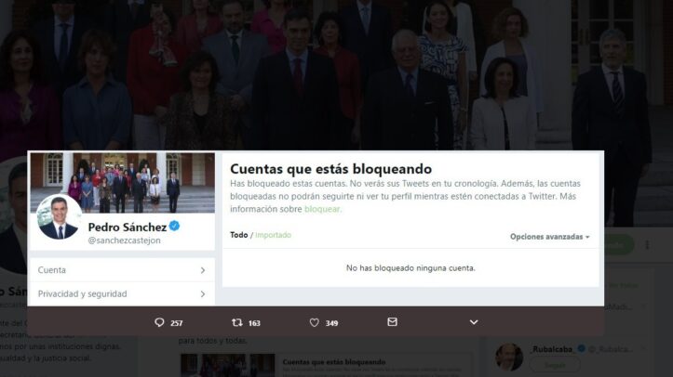This screenshot has height=377, width=673.
Task: Click the retweet arrows icon
Action: tap(237, 322)
